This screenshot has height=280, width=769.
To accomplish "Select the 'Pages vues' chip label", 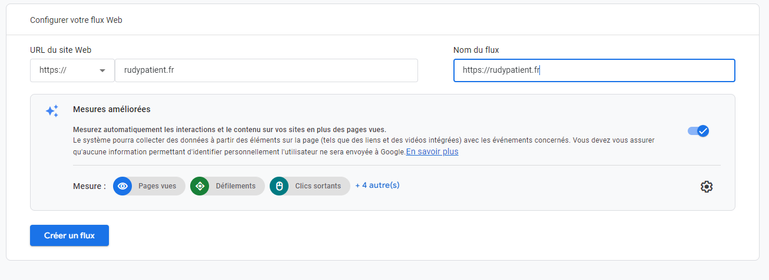I will coord(157,186).
